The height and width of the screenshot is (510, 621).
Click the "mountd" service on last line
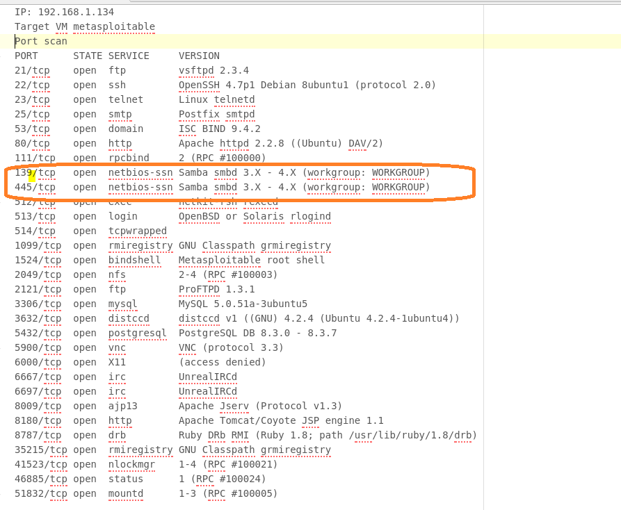126,493
